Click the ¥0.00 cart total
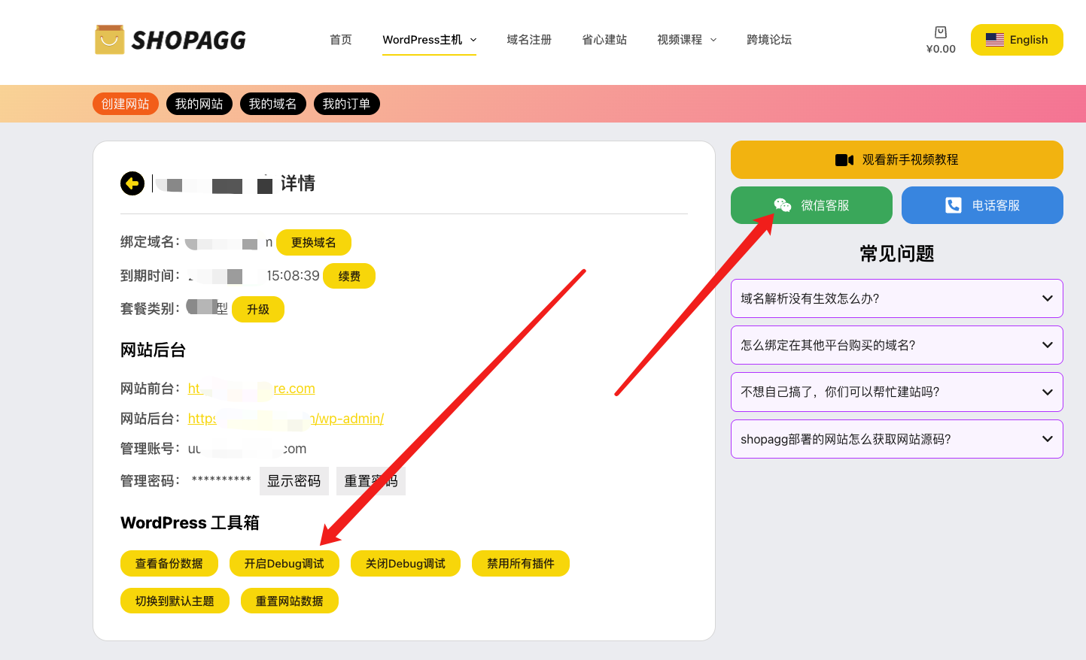The height and width of the screenshot is (660, 1086). pos(941,50)
